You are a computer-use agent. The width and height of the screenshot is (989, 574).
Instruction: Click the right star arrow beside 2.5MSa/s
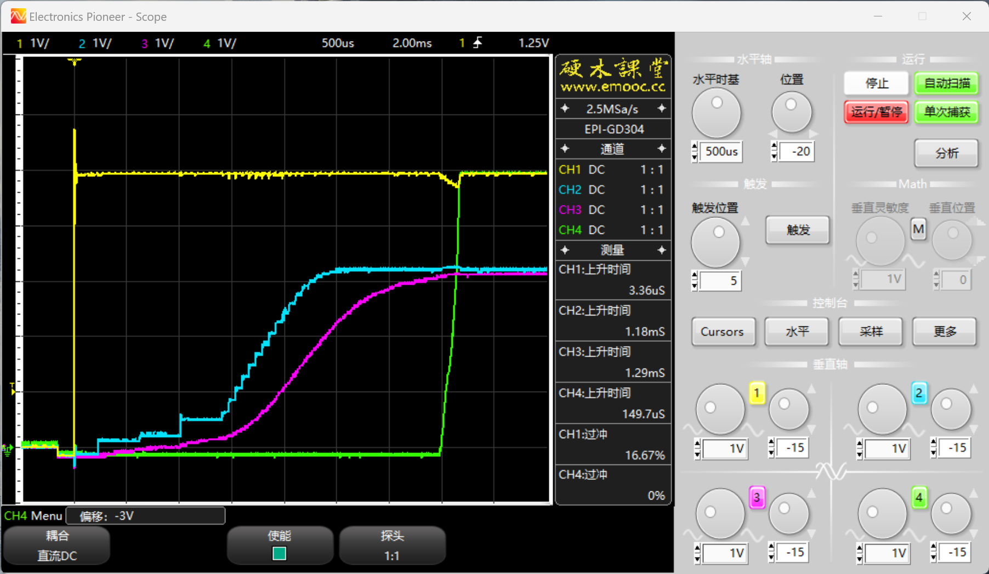662,108
